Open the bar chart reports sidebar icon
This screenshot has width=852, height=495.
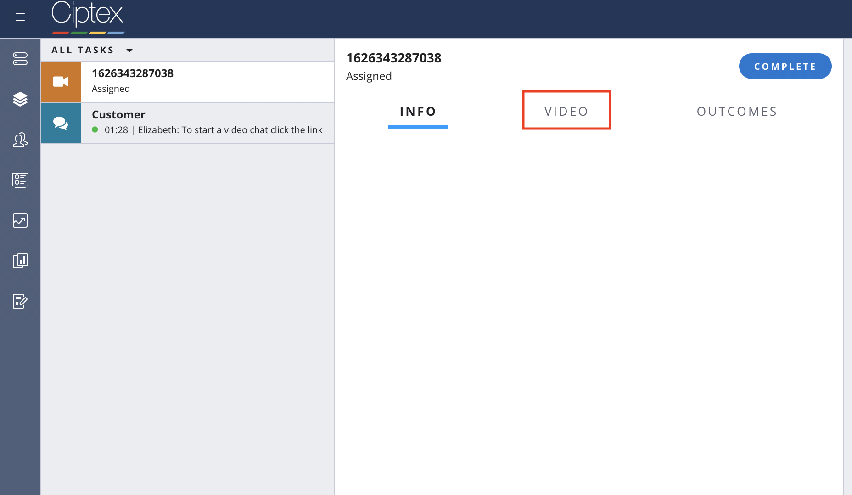(x=20, y=261)
